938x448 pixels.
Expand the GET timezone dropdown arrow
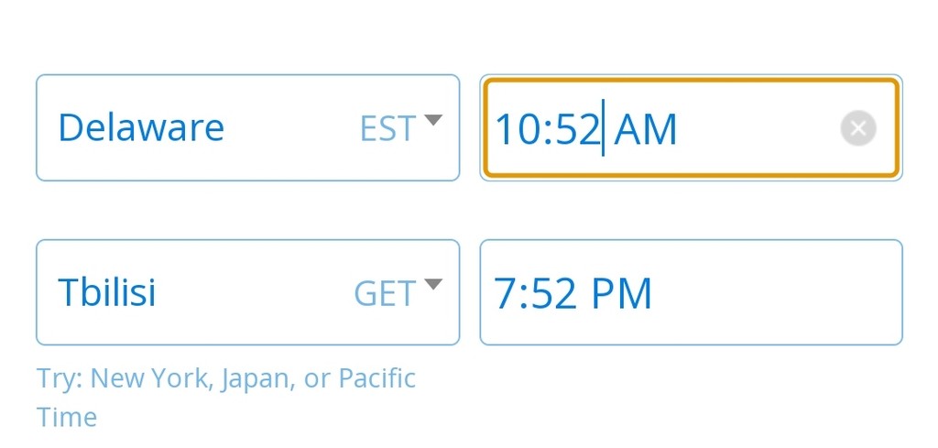(x=433, y=284)
